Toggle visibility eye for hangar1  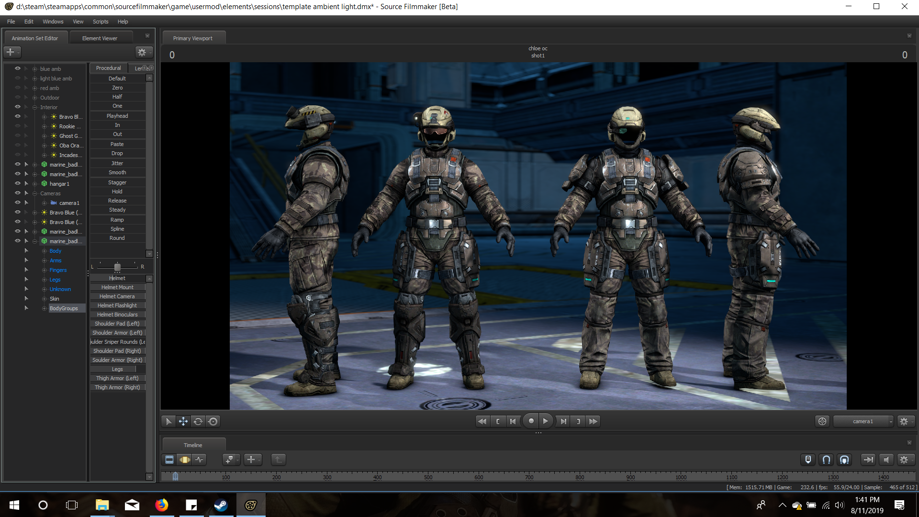(x=18, y=183)
